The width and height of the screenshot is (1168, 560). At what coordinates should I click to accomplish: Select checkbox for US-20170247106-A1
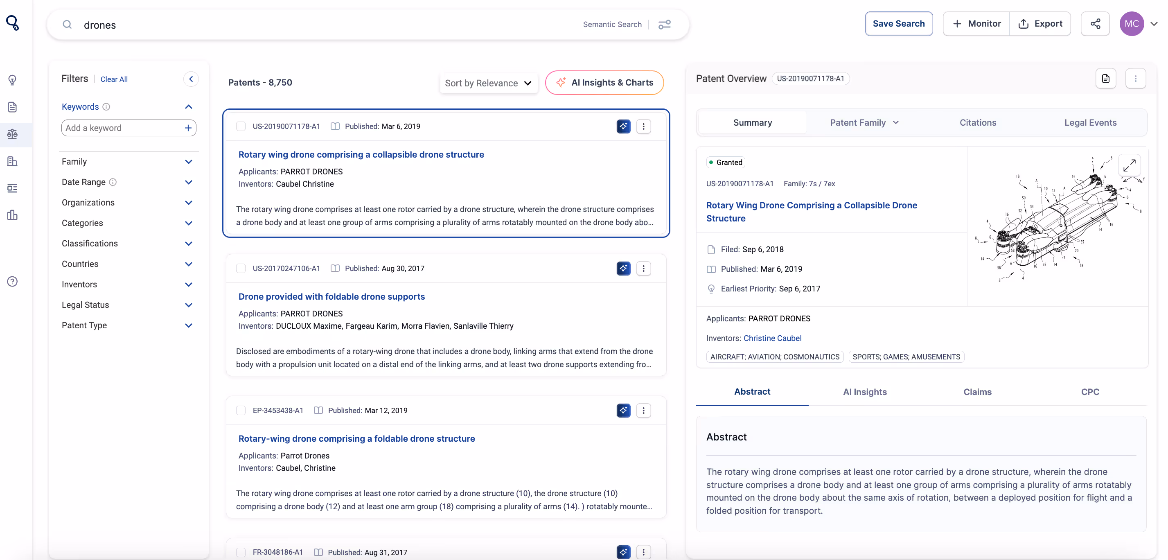click(241, 269)
